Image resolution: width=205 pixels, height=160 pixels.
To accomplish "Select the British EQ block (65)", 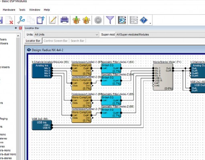I will pos(111,100).
